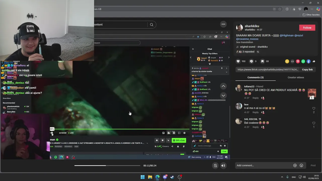Copy the video link
The image size is (322, 181).
[x=307, y=70]
